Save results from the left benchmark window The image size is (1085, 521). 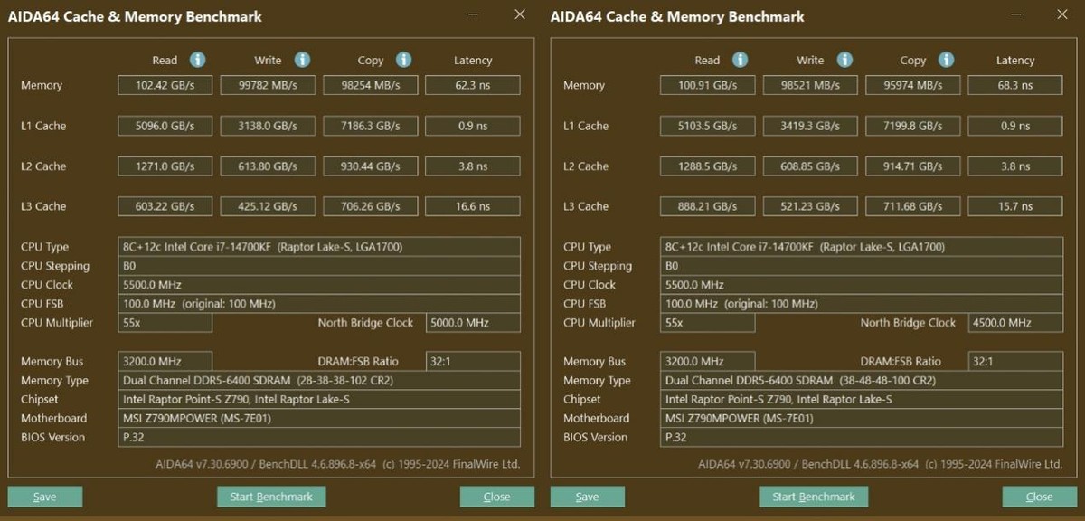[x=45, y=497]
